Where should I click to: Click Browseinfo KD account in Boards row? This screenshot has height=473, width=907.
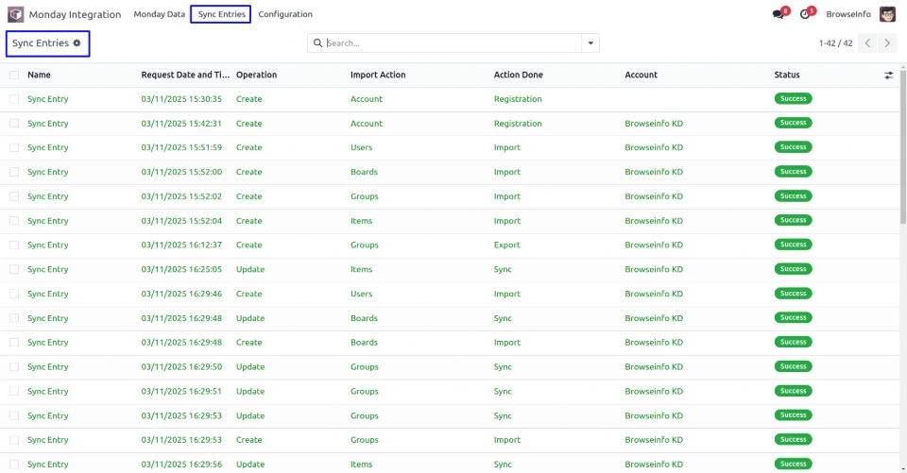pos(654,173)
